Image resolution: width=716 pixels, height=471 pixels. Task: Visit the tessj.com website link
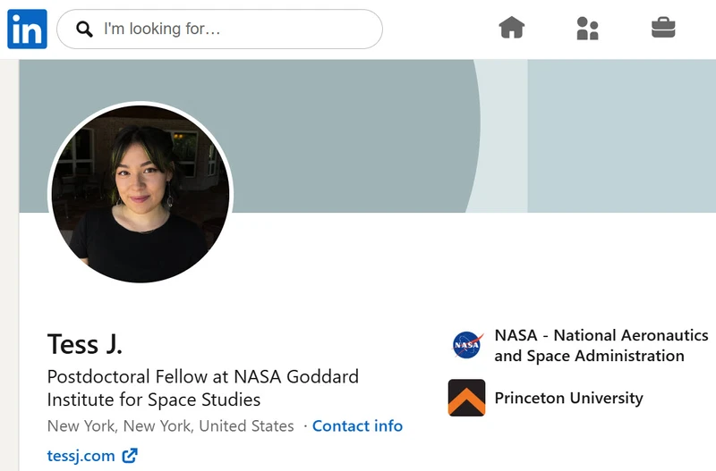coord(81,456)
